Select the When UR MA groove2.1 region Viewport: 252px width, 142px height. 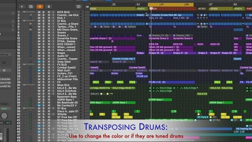(x=170, y=47)
